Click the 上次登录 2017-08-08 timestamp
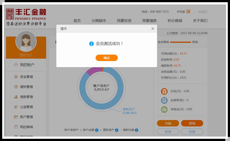 [187, 33]
